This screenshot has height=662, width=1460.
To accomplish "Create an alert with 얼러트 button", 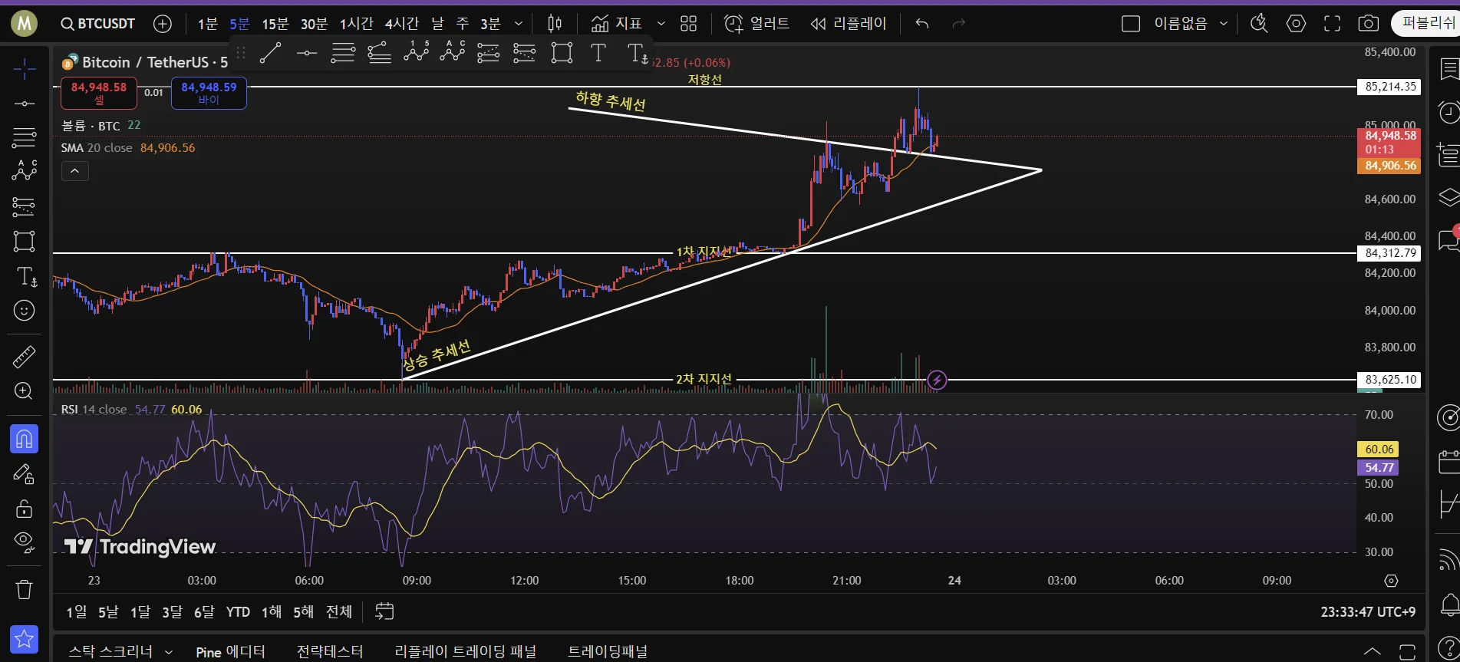I will click(756, 24).
